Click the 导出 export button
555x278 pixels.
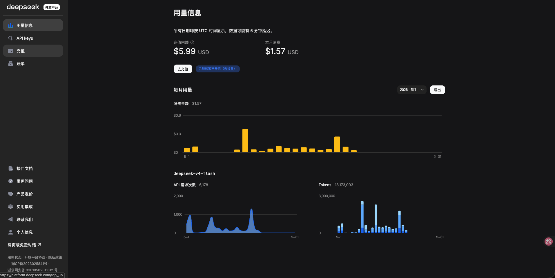pos(437,90)
